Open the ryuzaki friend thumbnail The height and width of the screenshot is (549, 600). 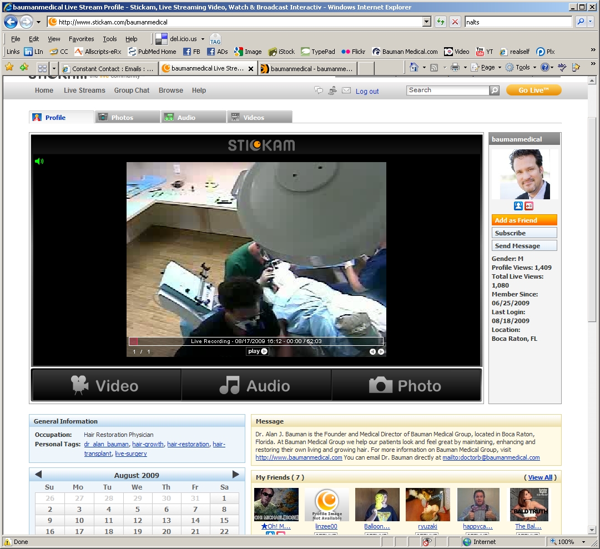(x=428, y=505)
